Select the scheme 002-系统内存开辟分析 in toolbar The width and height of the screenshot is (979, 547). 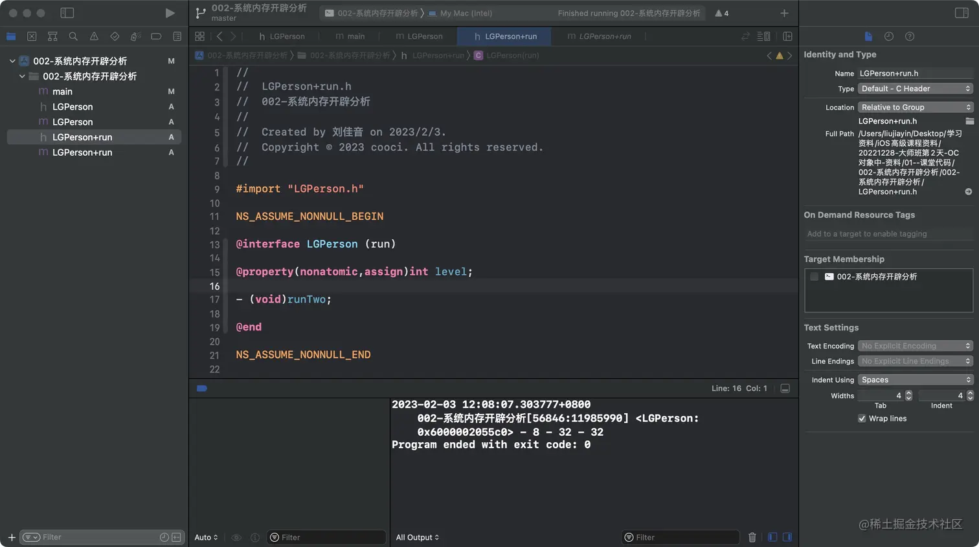click(x=372, y=13)
